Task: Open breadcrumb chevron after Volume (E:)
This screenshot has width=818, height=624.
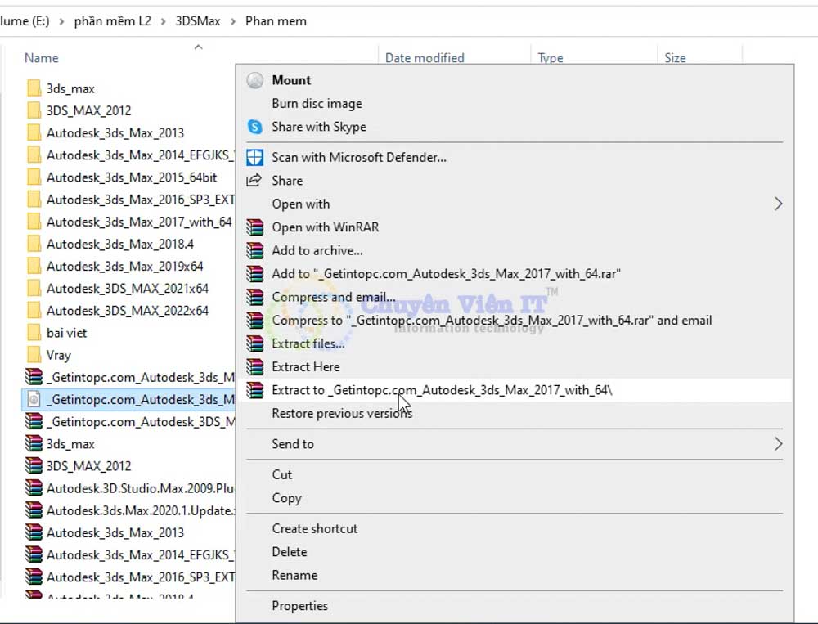Action: (x=61, y=21)
